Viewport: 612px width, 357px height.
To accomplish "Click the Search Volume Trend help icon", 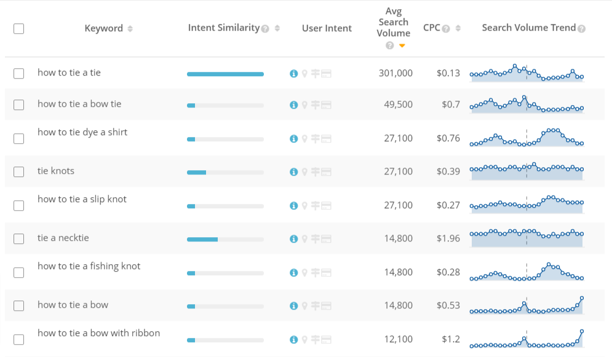I will coord(581,29).
